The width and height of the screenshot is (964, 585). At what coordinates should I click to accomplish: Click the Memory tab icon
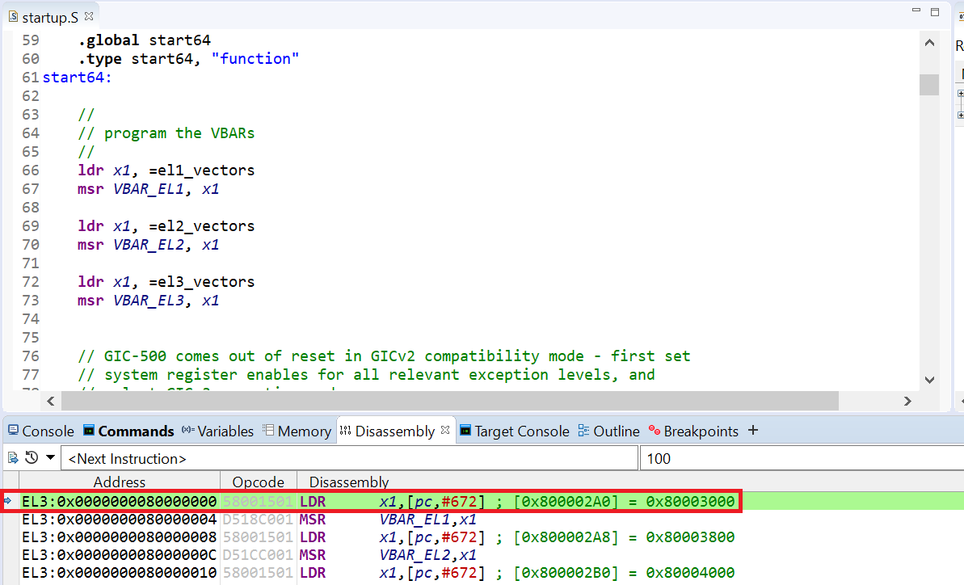(x=268, y=431)
